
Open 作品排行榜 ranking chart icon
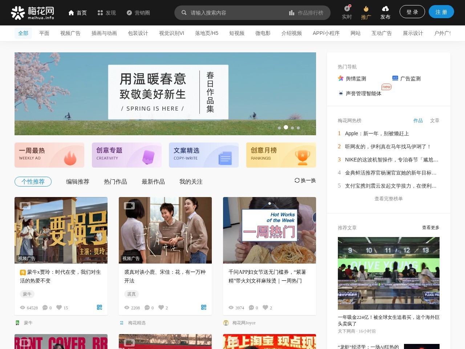pyautogui.click(x=292, y=13)
